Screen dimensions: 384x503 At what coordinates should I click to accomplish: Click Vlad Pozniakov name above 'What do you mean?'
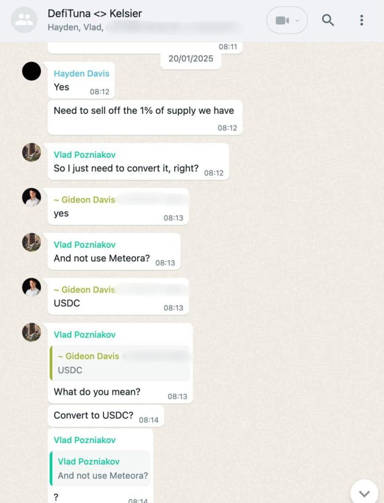pyautogui.click(x=85, y=335)
